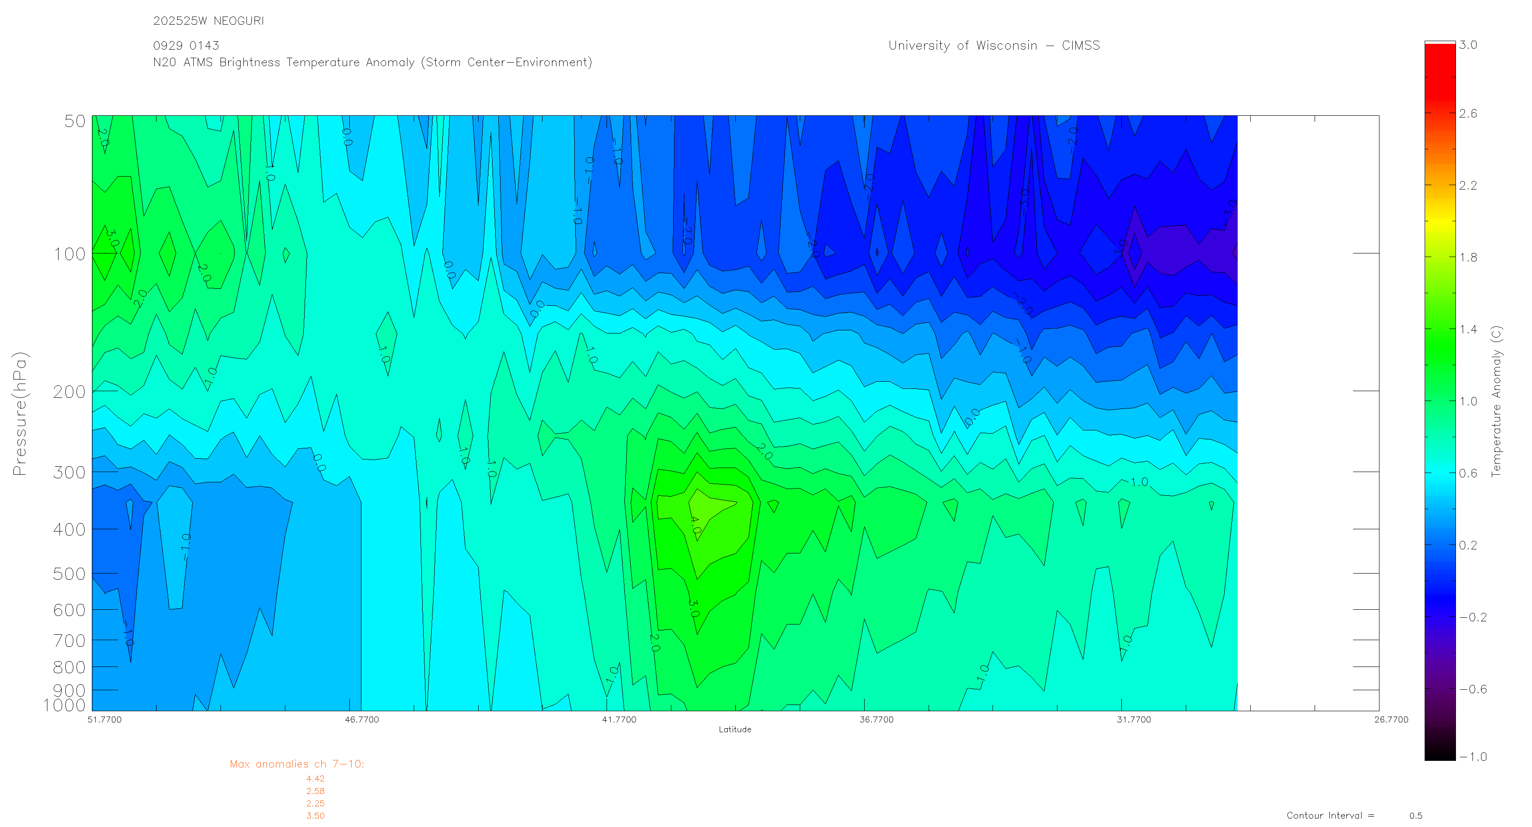Viewport: 1532px width, 827px height.
Task: Click the Latitude axis title
Action: pos(734,730)
